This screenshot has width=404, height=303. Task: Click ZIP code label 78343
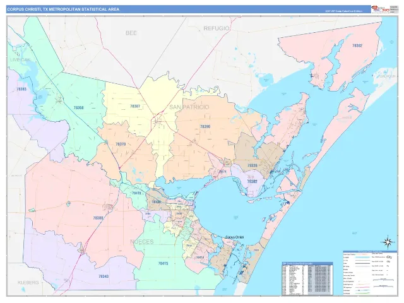pos(104,276)
